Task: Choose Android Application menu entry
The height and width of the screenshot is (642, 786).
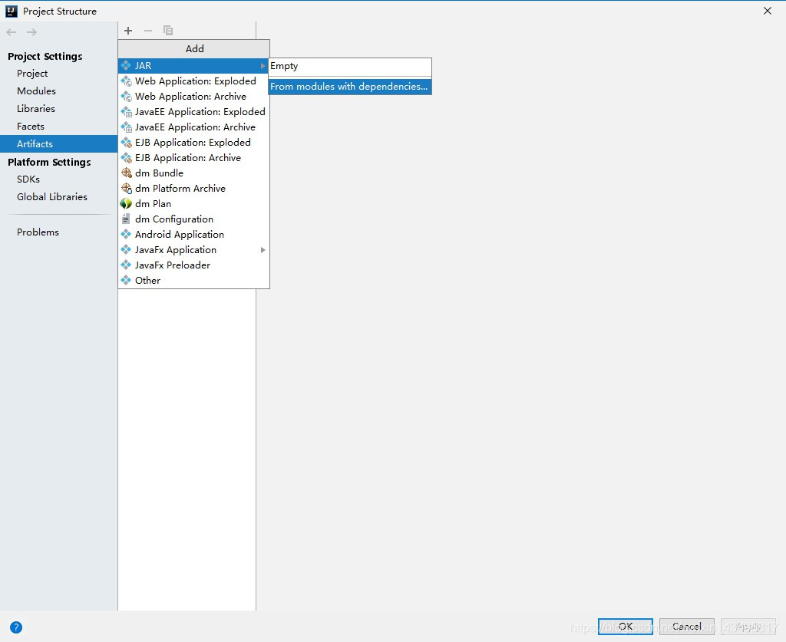Action: (193, 235)
